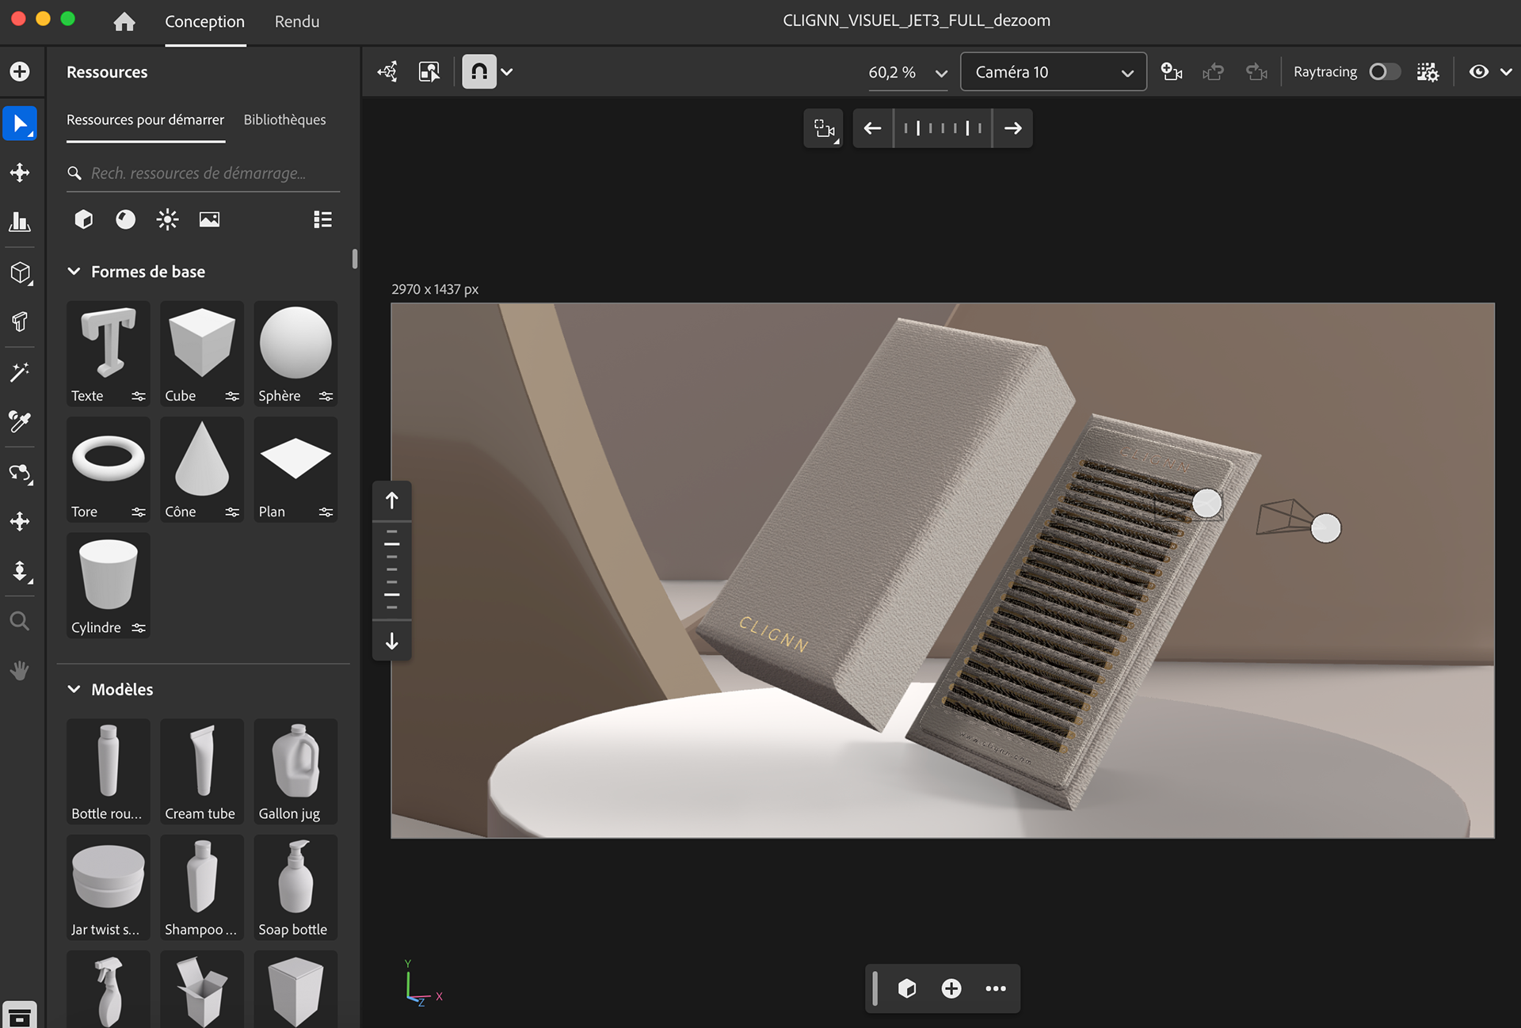Open the Caméra 10 dropdown

[1054, 72]
